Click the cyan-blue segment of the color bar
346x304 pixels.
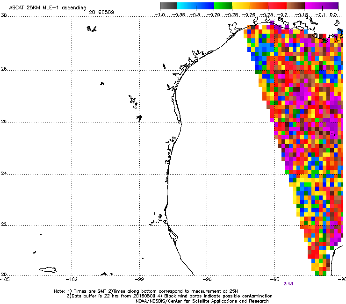tap(195, 6)
